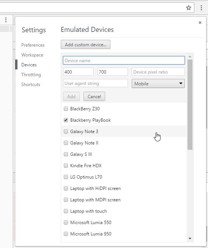Open Throttling settings tab

pos(31,75)
